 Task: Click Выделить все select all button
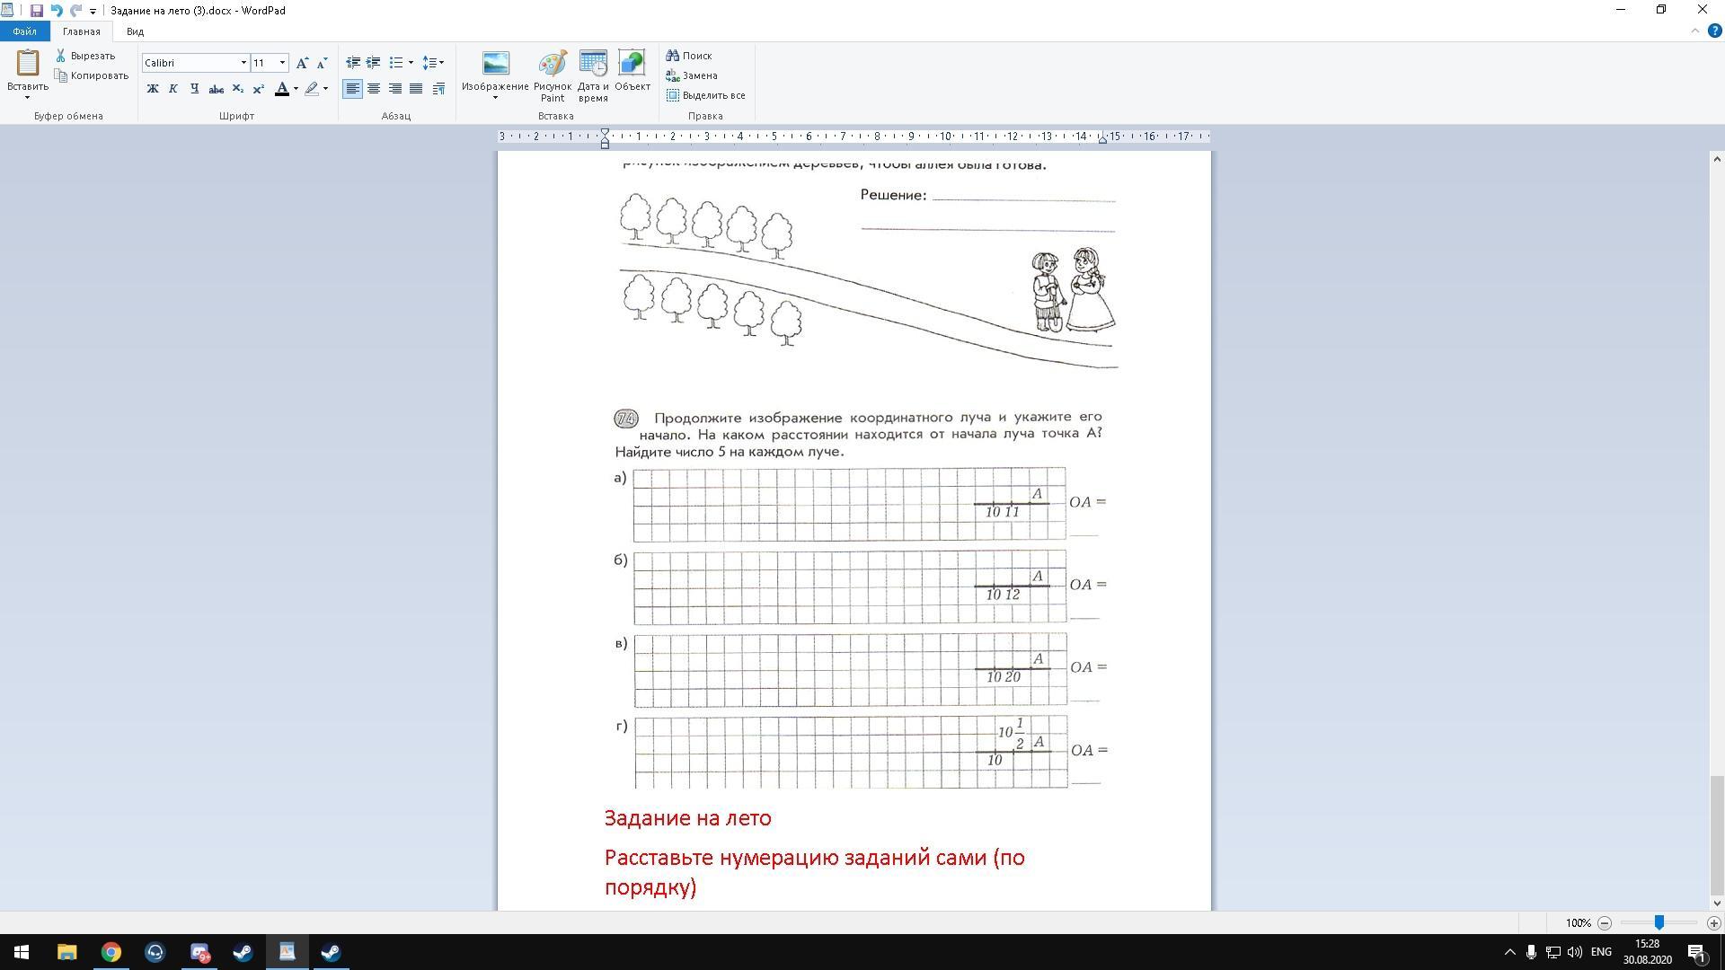tap(705, 95)
